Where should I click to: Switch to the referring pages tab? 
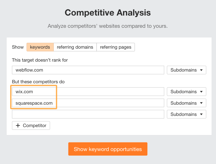[116, 47]
